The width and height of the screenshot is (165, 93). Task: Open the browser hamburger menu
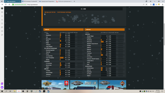coord(151,1)
